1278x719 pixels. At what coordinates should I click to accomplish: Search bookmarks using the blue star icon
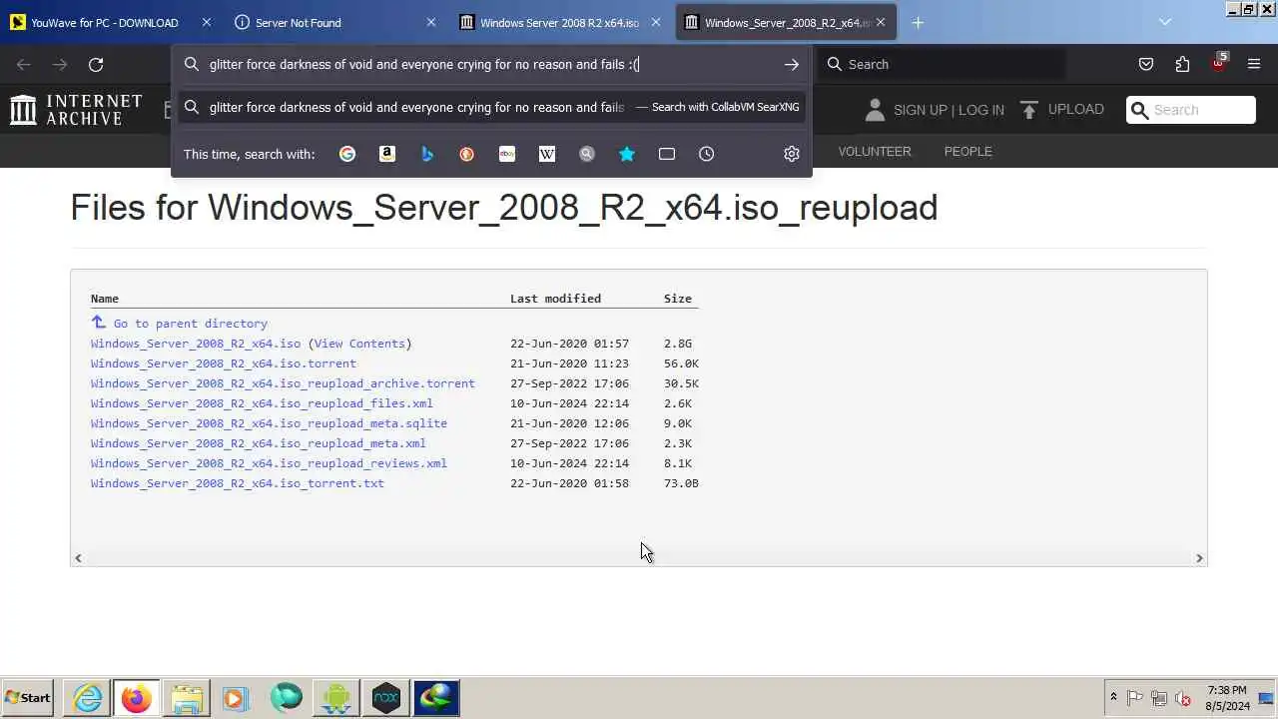click(627, 154)
